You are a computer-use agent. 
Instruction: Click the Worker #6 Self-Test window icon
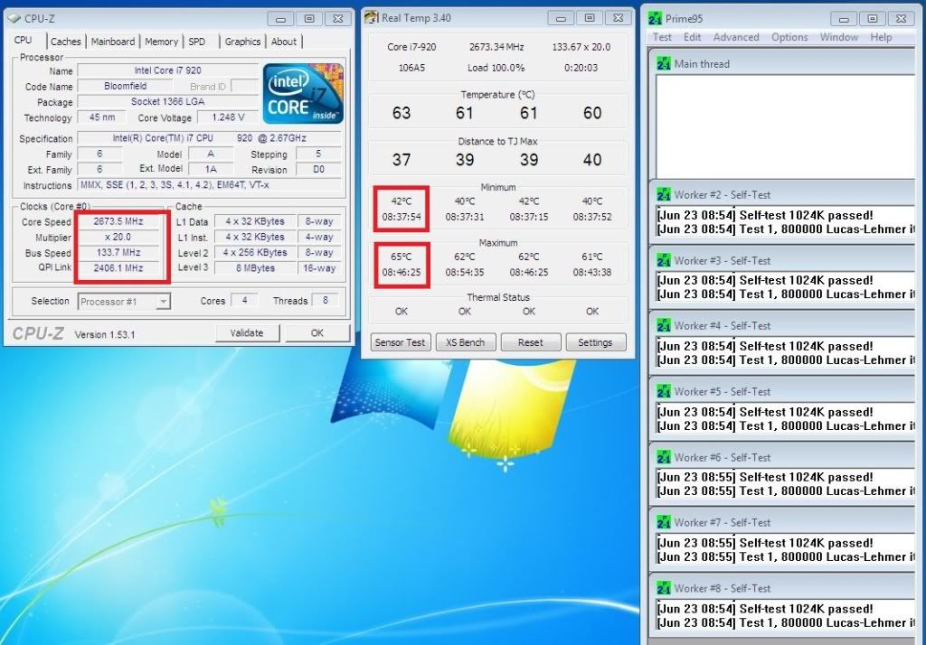point(663,457)
